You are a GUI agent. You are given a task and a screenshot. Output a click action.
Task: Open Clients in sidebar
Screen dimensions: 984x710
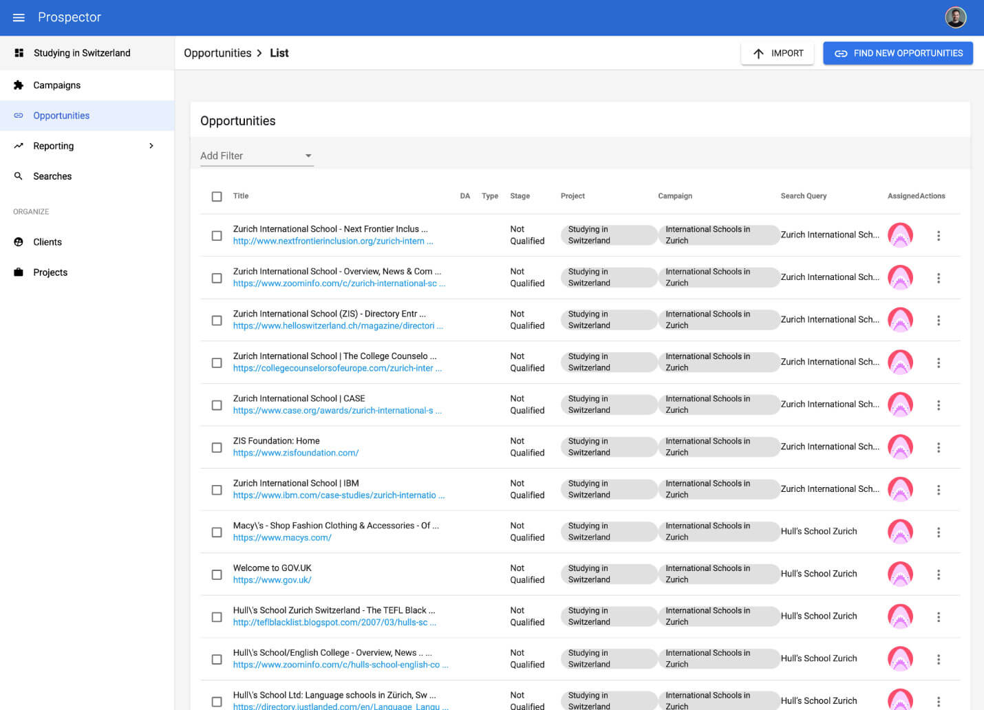pyautogui.click(x=87, y=242)
